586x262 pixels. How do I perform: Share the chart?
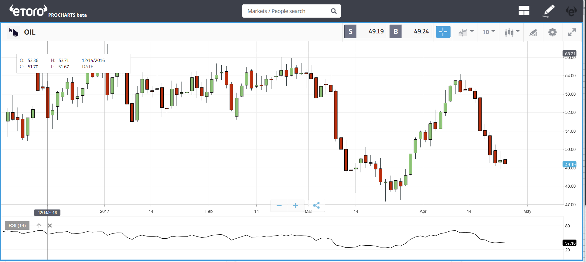(x=316, y=206)
